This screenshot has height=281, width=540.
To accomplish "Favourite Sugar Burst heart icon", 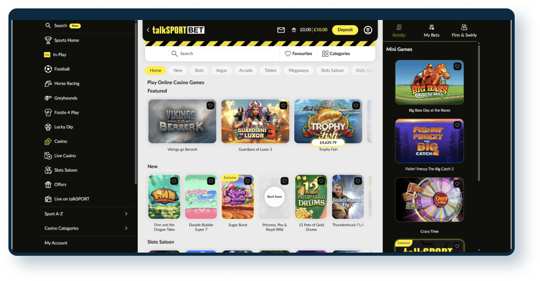I will [x=248, y=181].
